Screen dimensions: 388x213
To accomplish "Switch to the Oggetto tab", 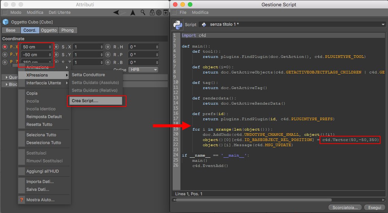I will click(x=49, y=30).
